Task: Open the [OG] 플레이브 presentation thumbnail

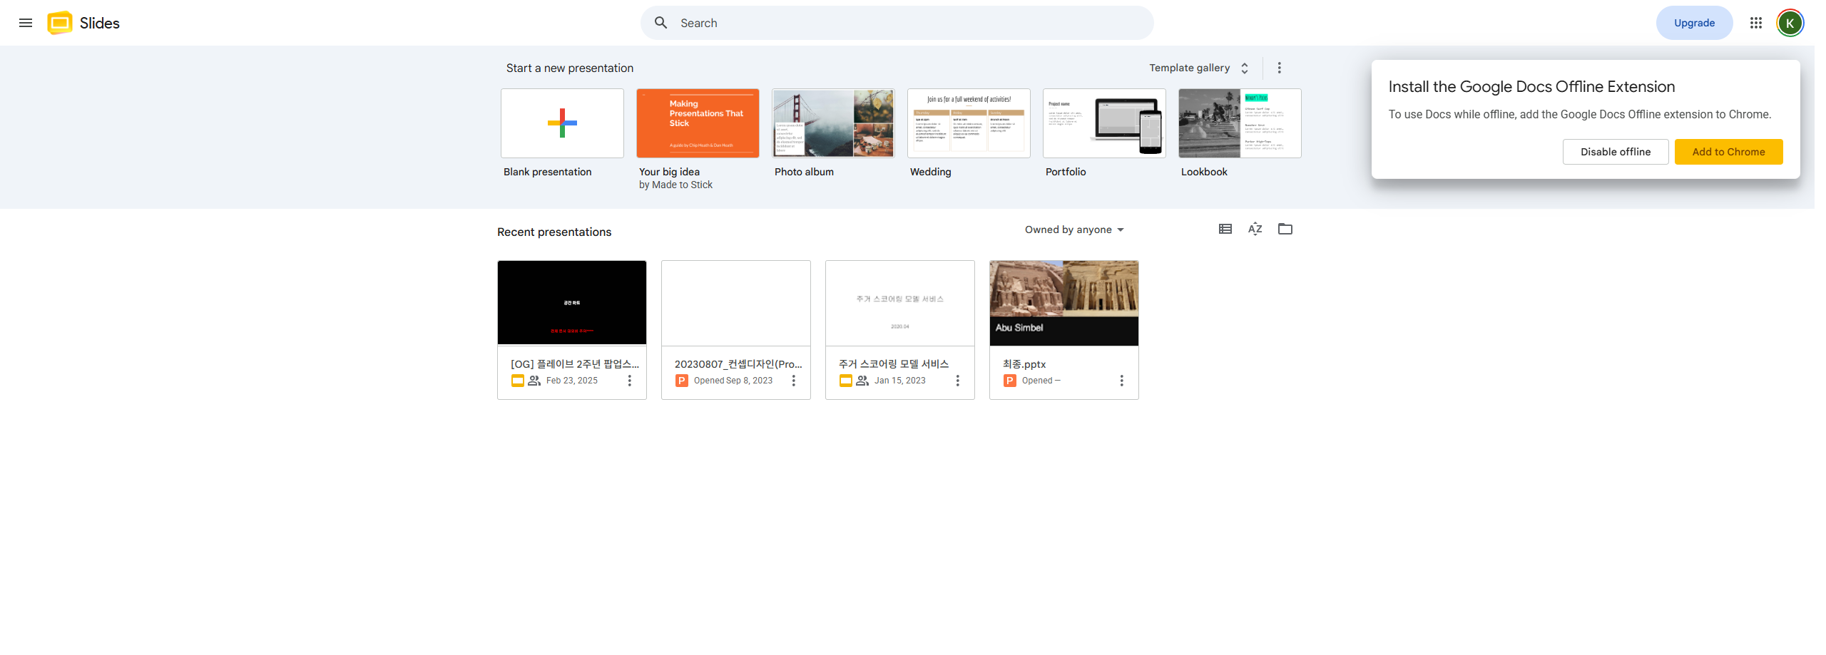Action: 572,303
